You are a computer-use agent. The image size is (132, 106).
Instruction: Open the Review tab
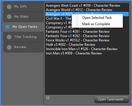(x=23, y=47)
